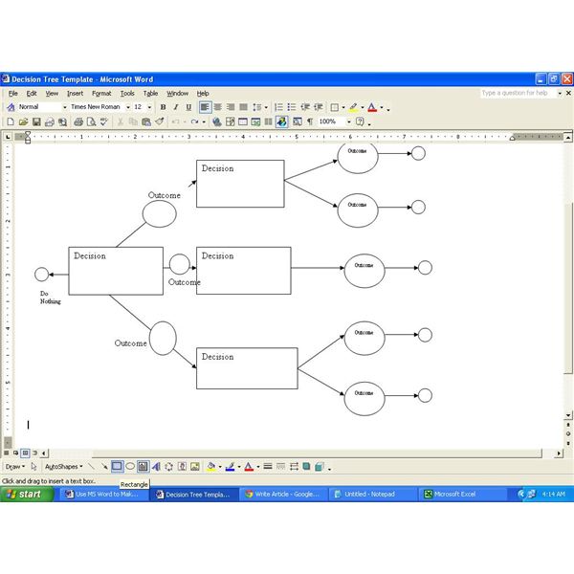Image resolution: width=574 pixels, height=574 pixels.
Task: Toggle the Drawing toolbar button
Action: (x=281, y=121)
